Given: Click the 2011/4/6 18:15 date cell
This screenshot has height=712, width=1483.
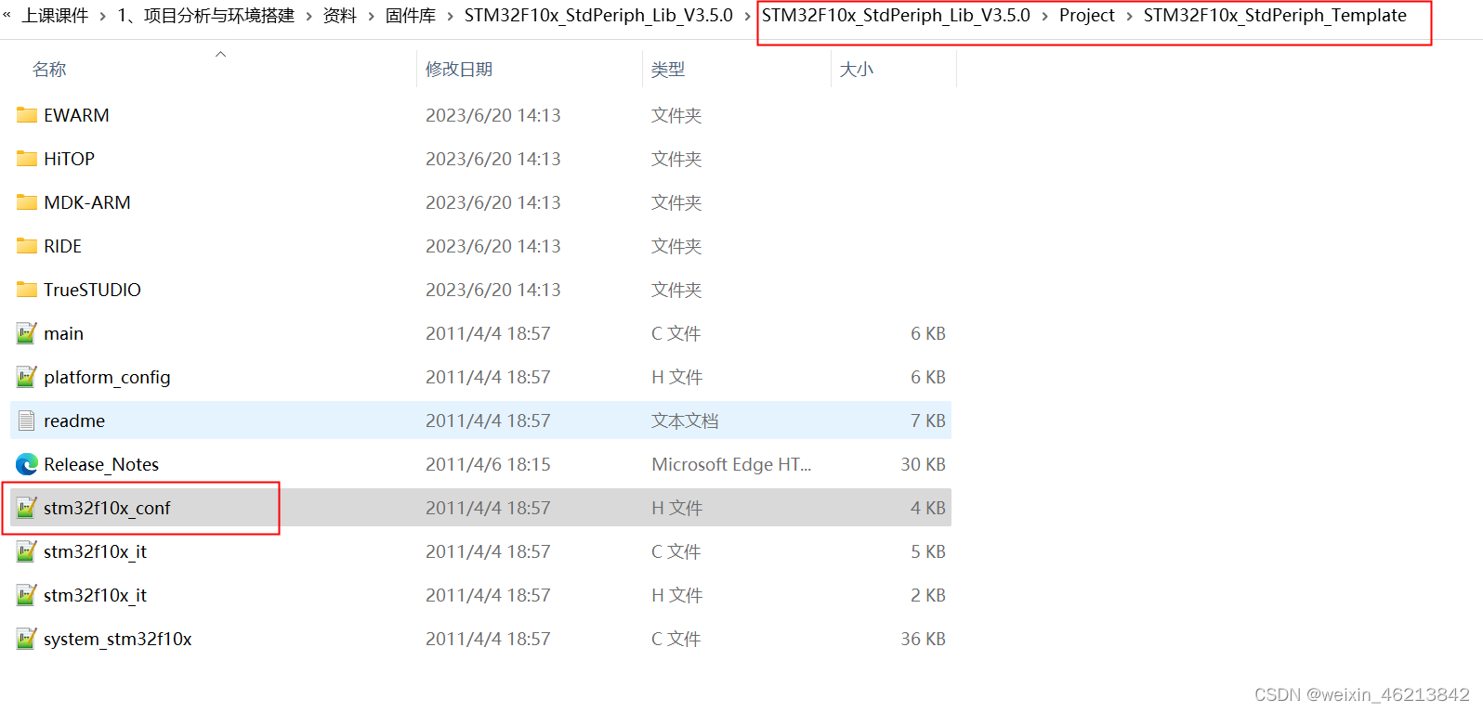Looking at the screenshot, I should click(488, 464).
